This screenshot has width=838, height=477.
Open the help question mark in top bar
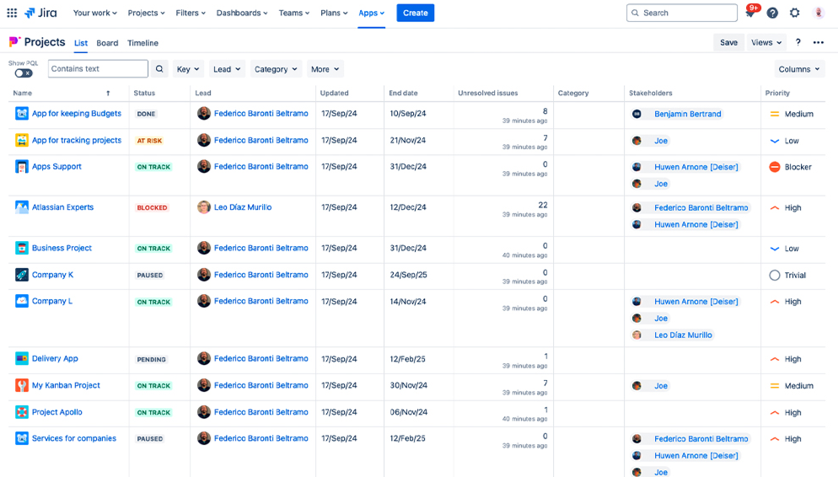pos(772,13)
